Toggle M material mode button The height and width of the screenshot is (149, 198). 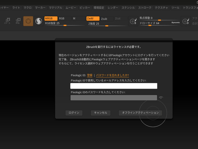[79, 18]
